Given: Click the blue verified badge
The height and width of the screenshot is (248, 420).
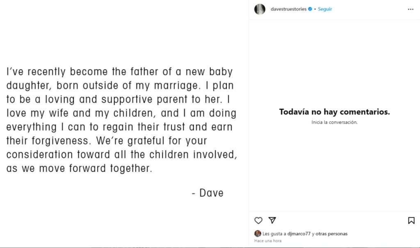Looking at the screenshot, I should (x=310, y=9).
